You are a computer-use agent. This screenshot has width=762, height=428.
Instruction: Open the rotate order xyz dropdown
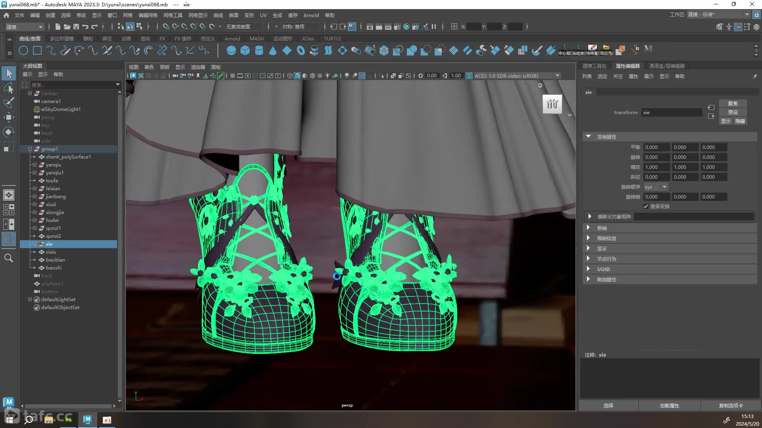(656, 187)
